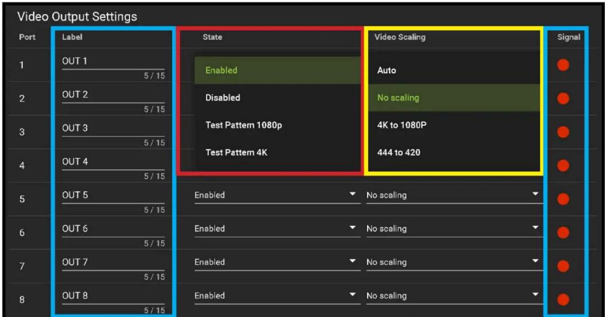This screenshot has height=317, width=605.
Task: Edit the OUT 2 label field
Action: point(113,96)
